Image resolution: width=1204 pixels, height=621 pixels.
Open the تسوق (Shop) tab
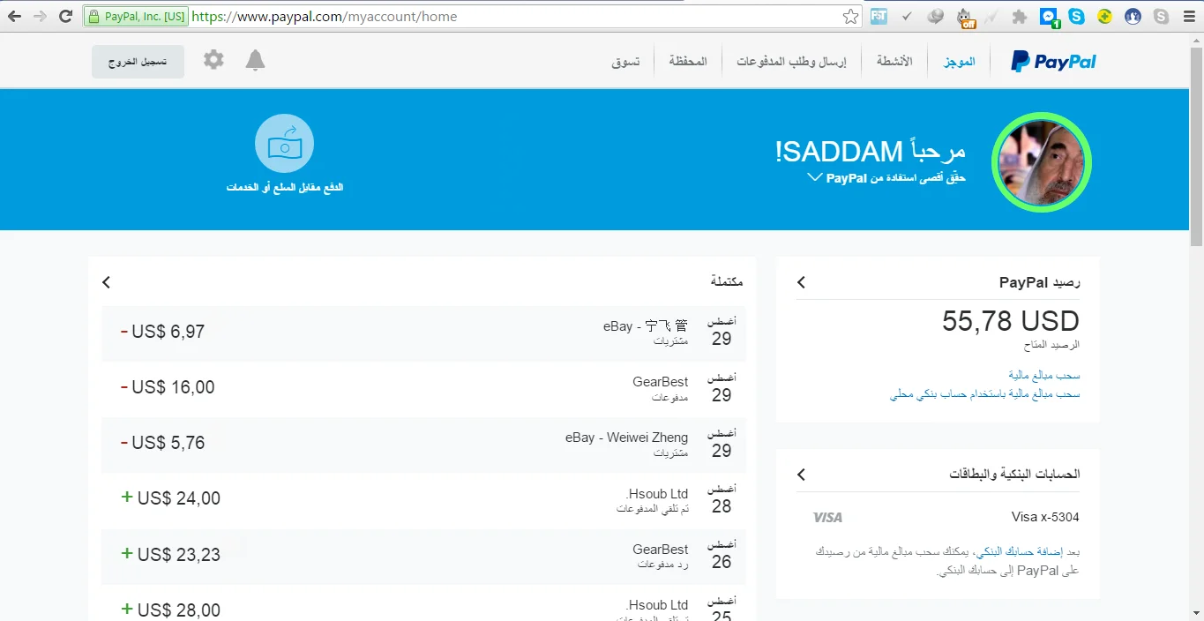coord(625,62)
